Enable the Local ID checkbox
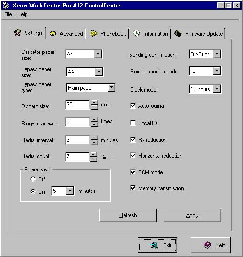This screenshot has height=257, width=243. (133, 123)
